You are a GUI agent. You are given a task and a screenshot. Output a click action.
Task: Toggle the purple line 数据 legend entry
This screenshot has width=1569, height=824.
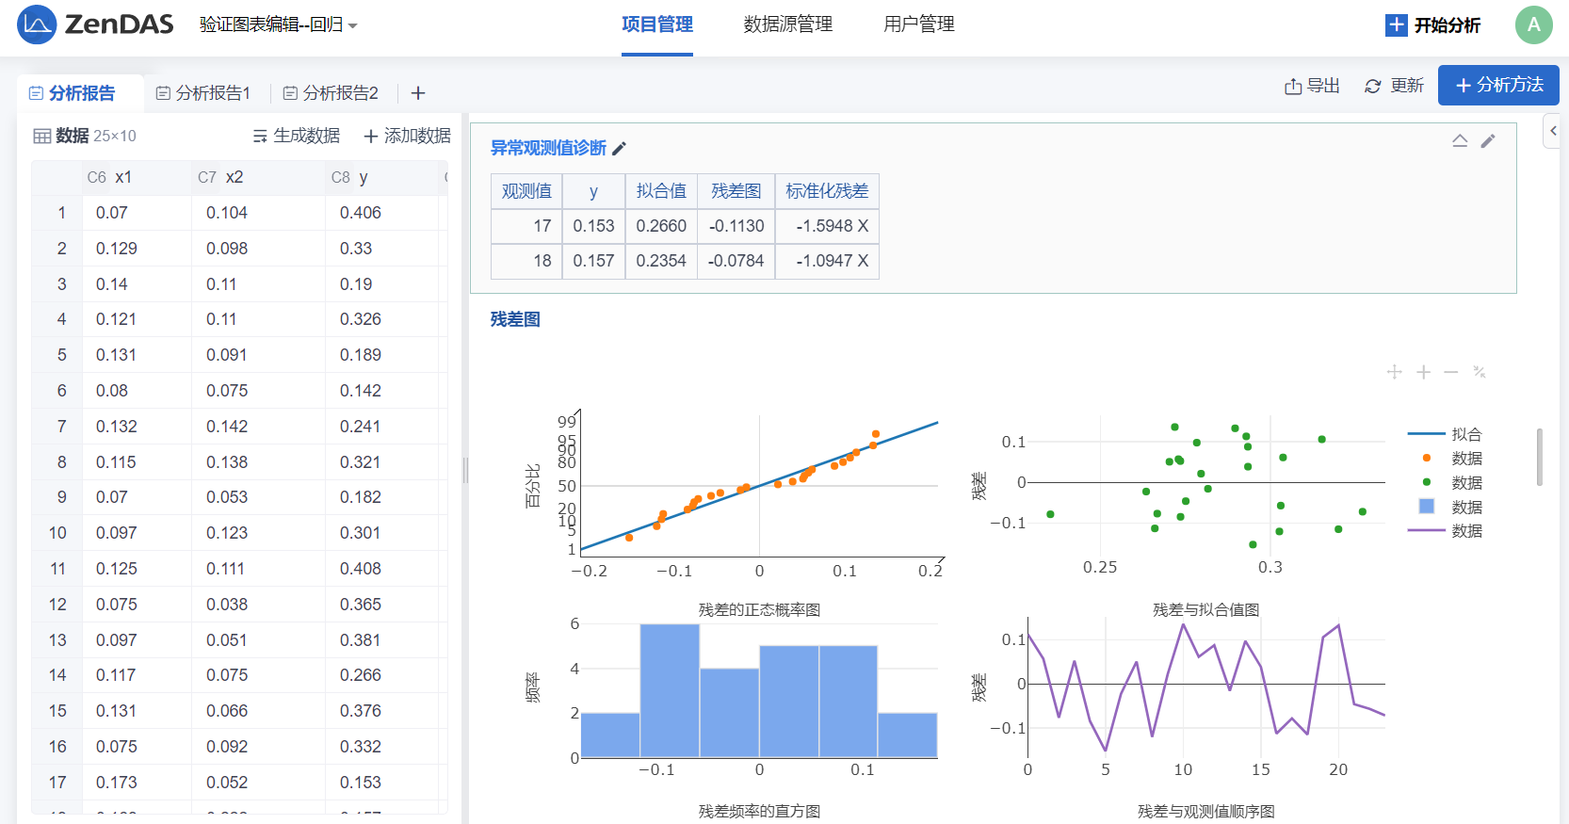coord(1446,531)
